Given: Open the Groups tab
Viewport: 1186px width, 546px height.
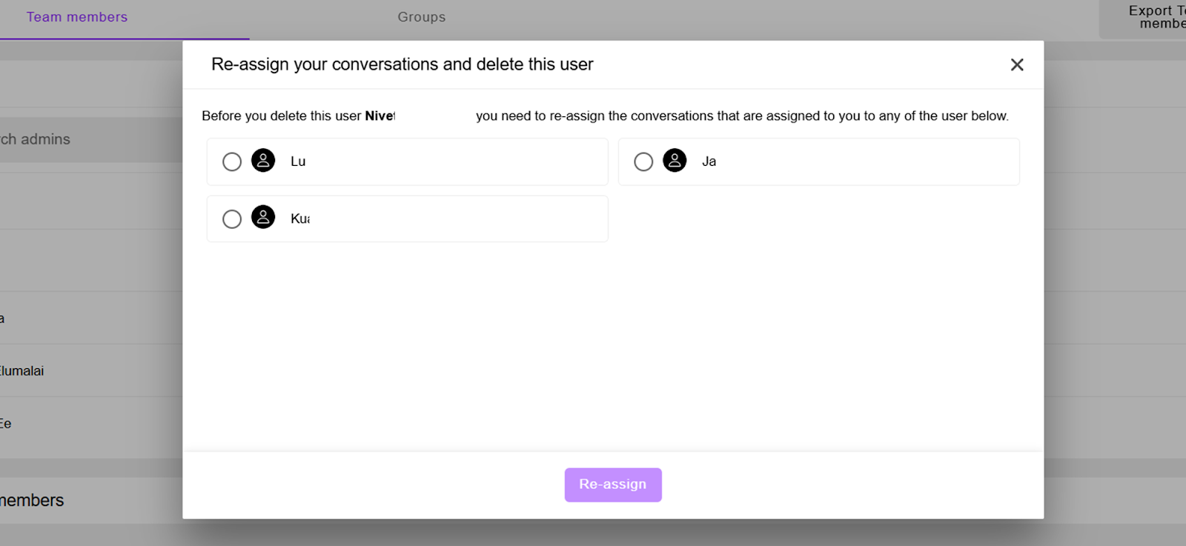Looking at the screenshot, I should pos(421,17).
